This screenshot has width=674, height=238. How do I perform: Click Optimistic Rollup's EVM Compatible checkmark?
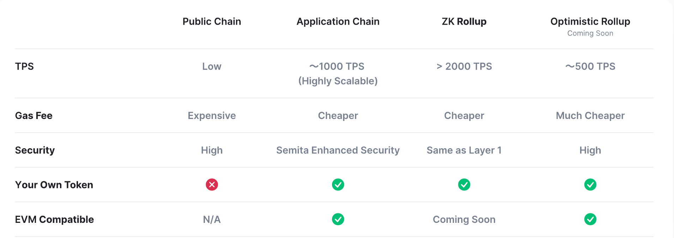[x=590, y=219]
